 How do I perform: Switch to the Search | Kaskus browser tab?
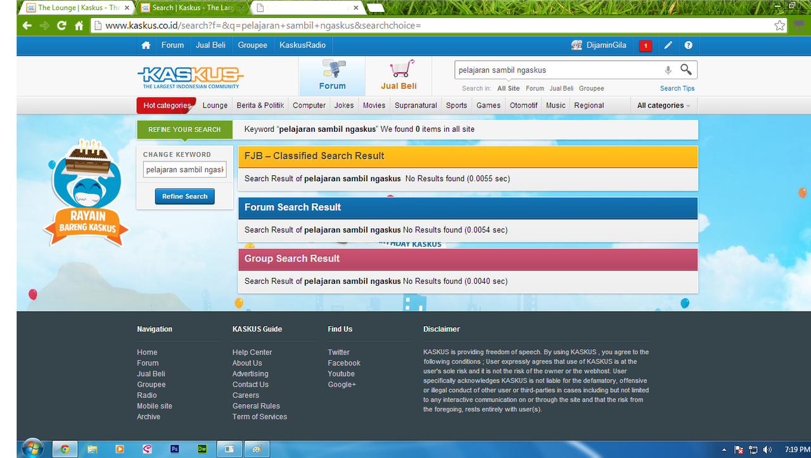193,8
